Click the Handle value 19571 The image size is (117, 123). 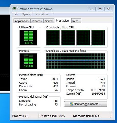click(x=101, y=79)
